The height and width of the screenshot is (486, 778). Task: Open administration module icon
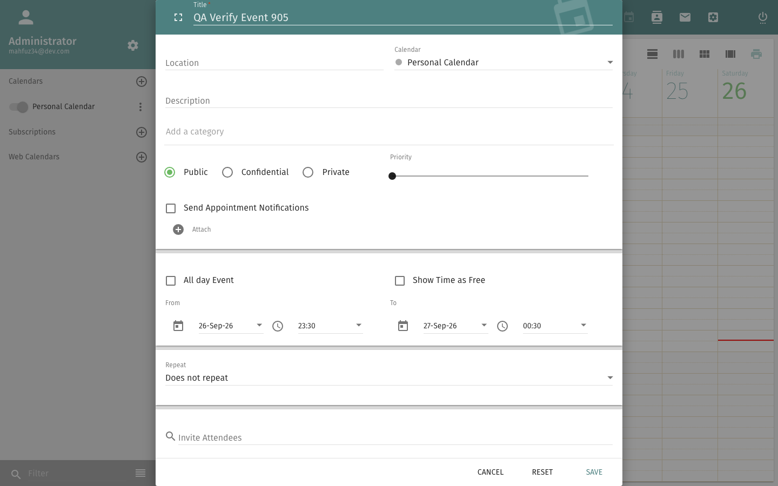713,17
